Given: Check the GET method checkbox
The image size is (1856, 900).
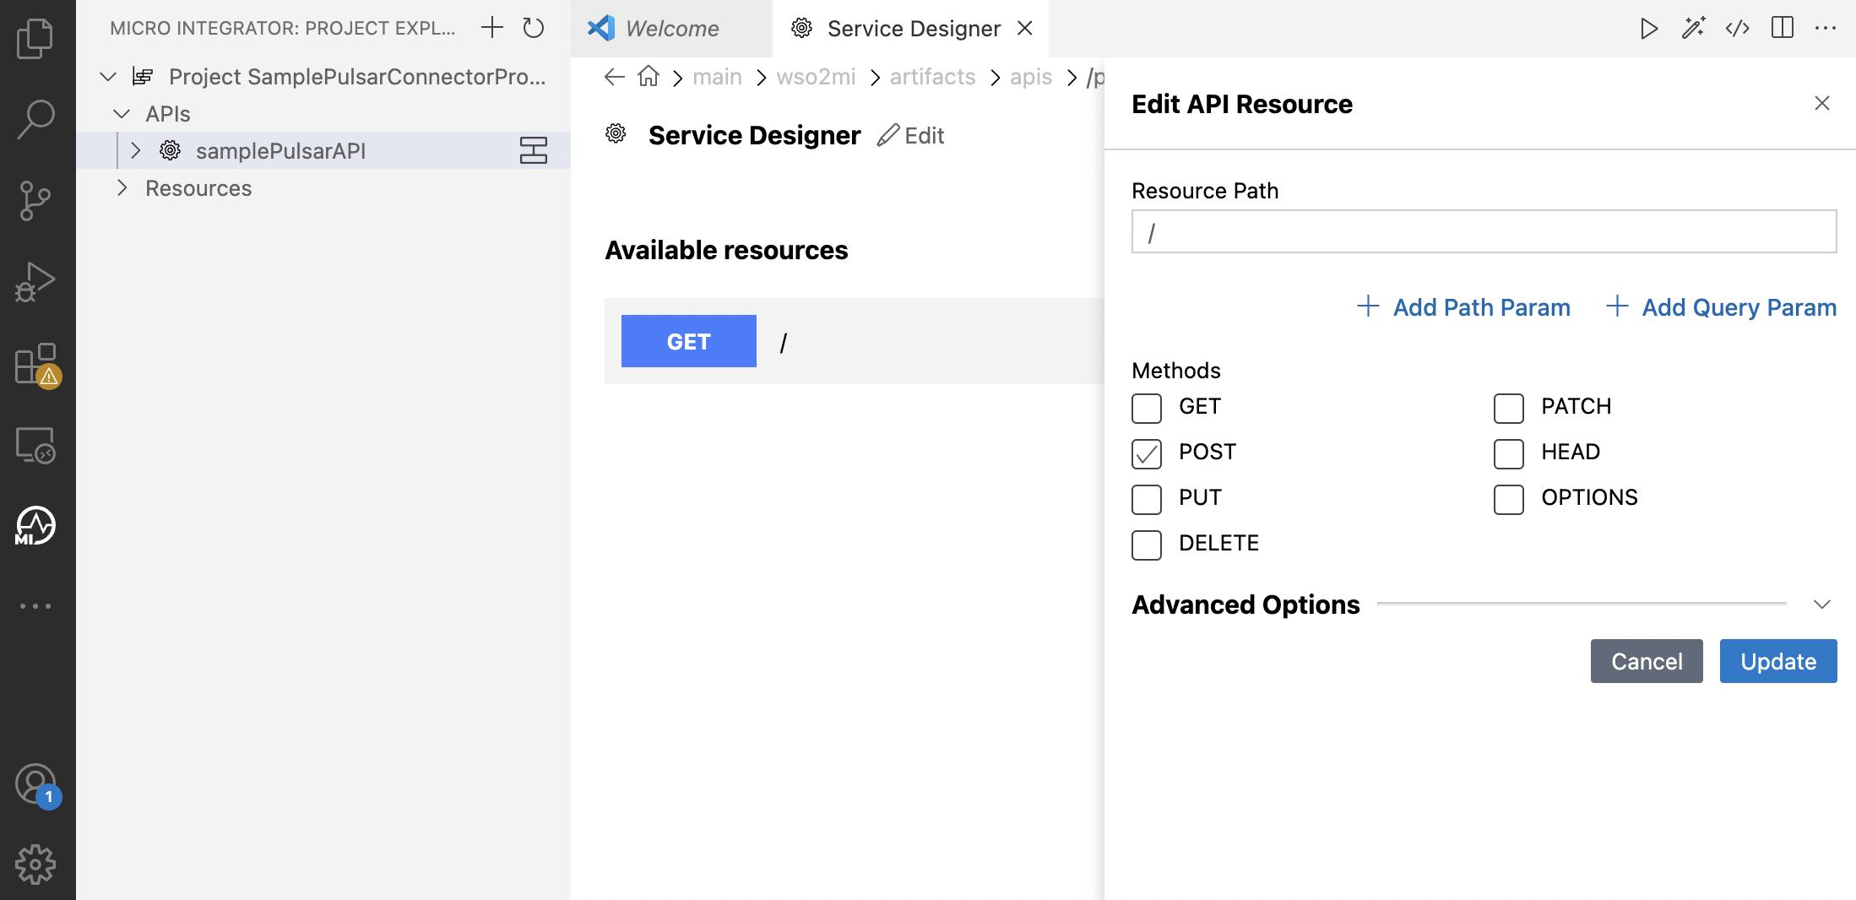Looking at the screenshot, I should point(1147,408).
